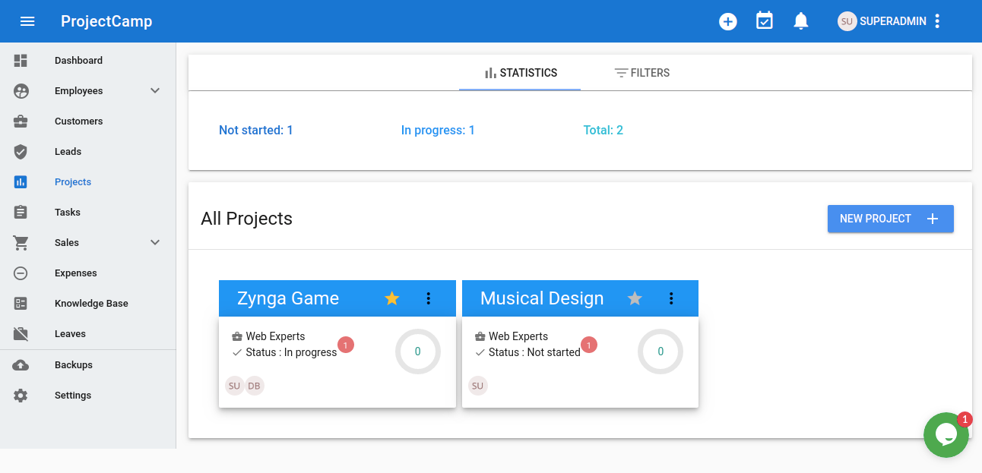Open the calendar tasks icon
Screen dimensions: 982x473
tap(764, 21)
